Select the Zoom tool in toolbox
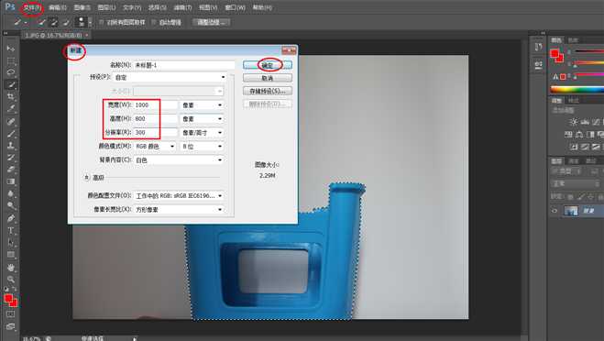The image size is (604, 341). click(11, 280)
